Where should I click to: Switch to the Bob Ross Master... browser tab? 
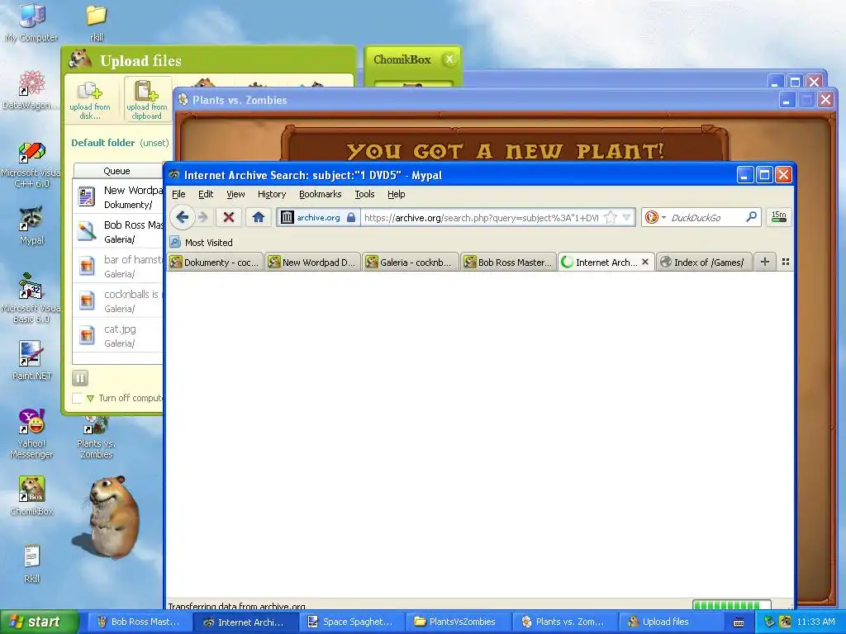coord(509,262)
